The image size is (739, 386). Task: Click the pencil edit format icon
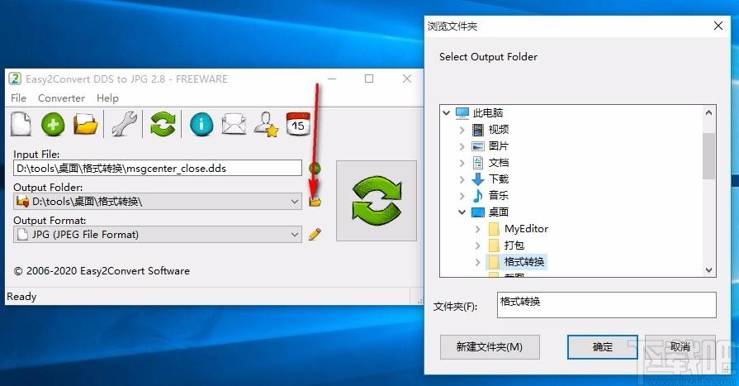click(315, 234)
